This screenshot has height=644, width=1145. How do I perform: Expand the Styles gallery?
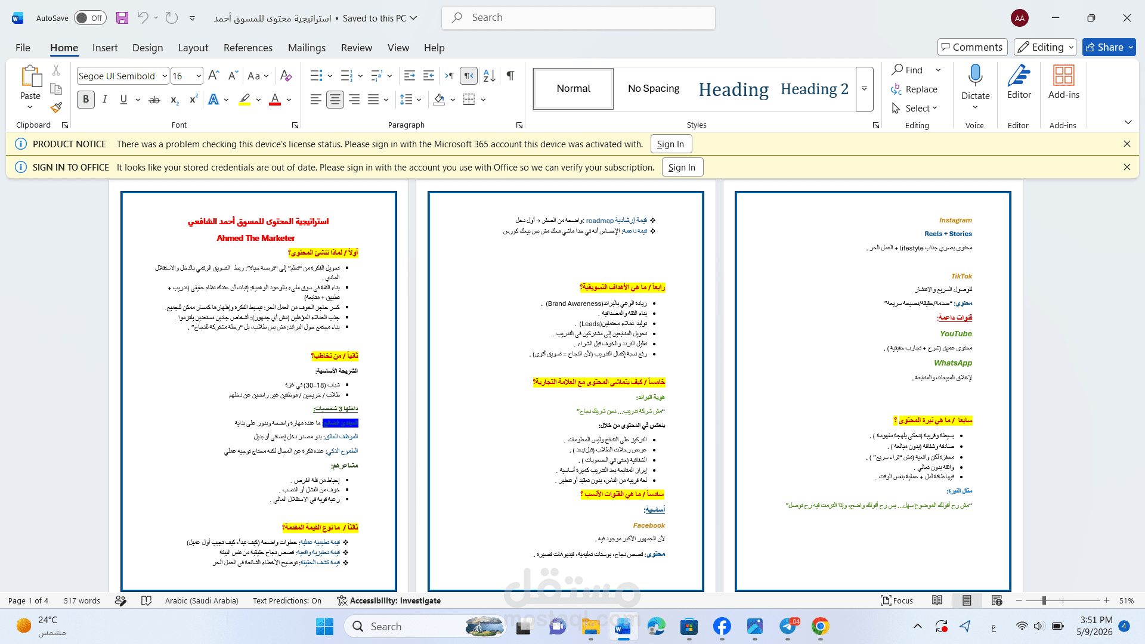tap(864, 89)
